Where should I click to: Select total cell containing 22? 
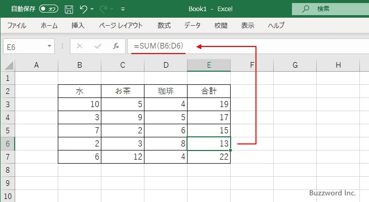209,157
